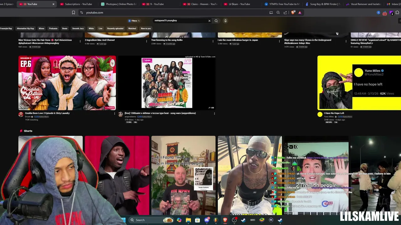
Task: Select the Recently uploaded chip
Action: pos(115,28)
